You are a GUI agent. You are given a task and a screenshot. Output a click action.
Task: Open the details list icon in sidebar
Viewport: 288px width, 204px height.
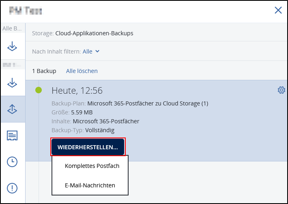pos(13,135)
